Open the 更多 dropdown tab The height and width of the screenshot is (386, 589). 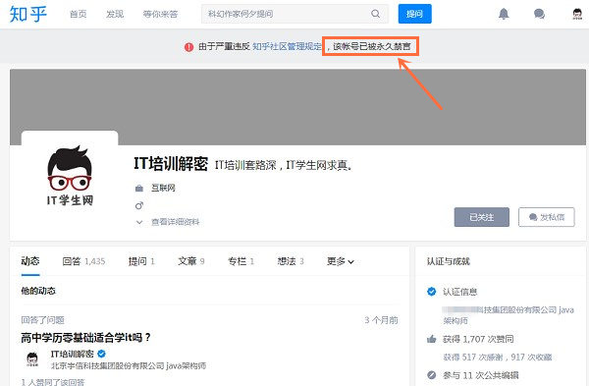(x=341, y=261)
